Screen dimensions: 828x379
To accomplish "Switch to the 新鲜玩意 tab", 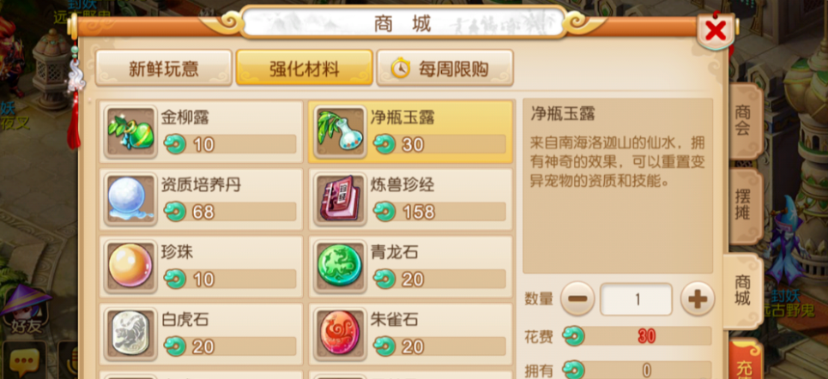I will [164, 68].
